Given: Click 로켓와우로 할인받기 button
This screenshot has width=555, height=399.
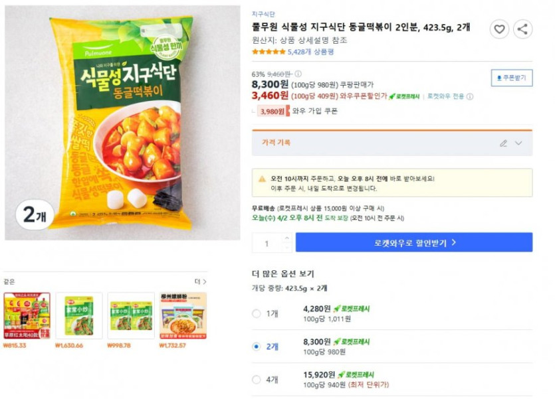Looking at the screenshot, I should pyautogui.click(x=414, y=242).
